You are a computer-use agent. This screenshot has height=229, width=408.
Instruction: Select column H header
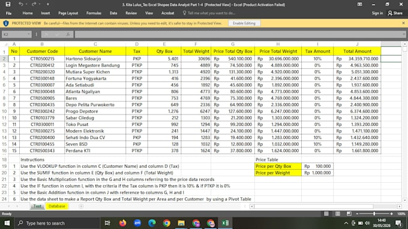tap(278, 44)
